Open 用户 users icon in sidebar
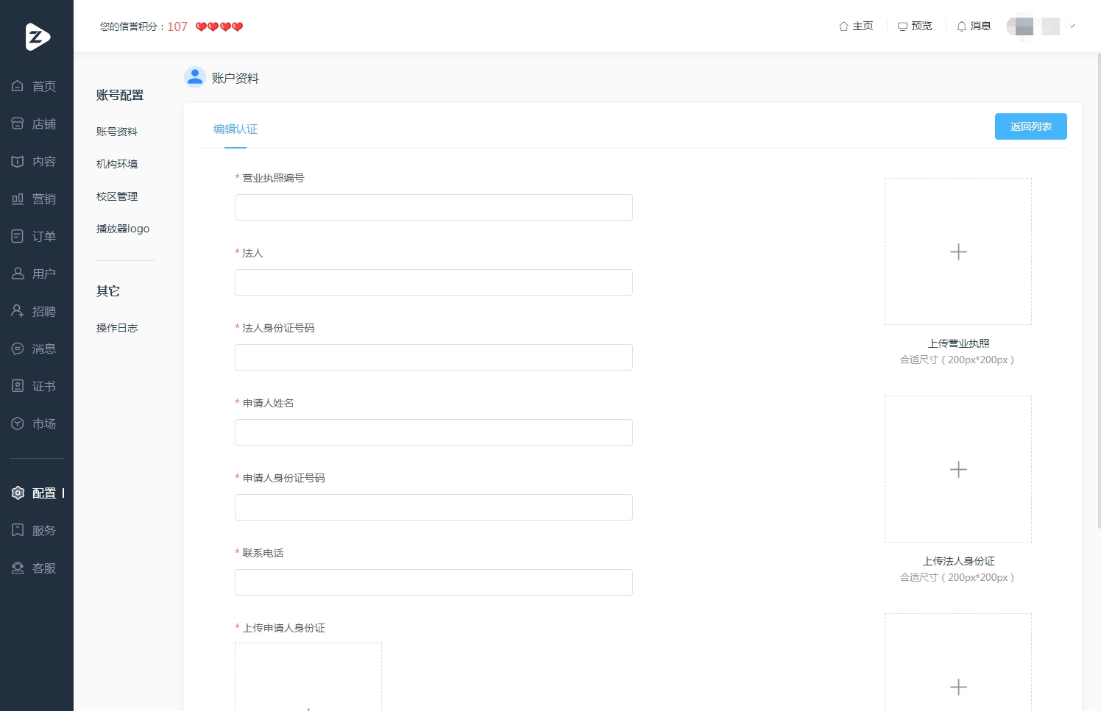The image size is (1101, 711). pyautogui.click(x=18, y=274)
